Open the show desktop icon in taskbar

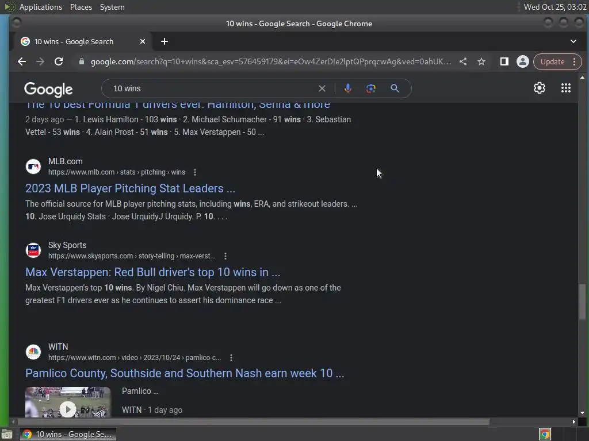click(7, 434)
